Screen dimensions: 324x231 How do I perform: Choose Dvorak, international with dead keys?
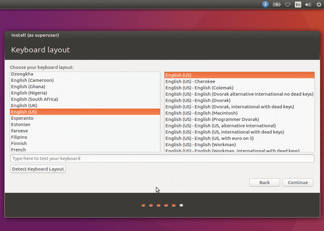click(x=239, y=107)
